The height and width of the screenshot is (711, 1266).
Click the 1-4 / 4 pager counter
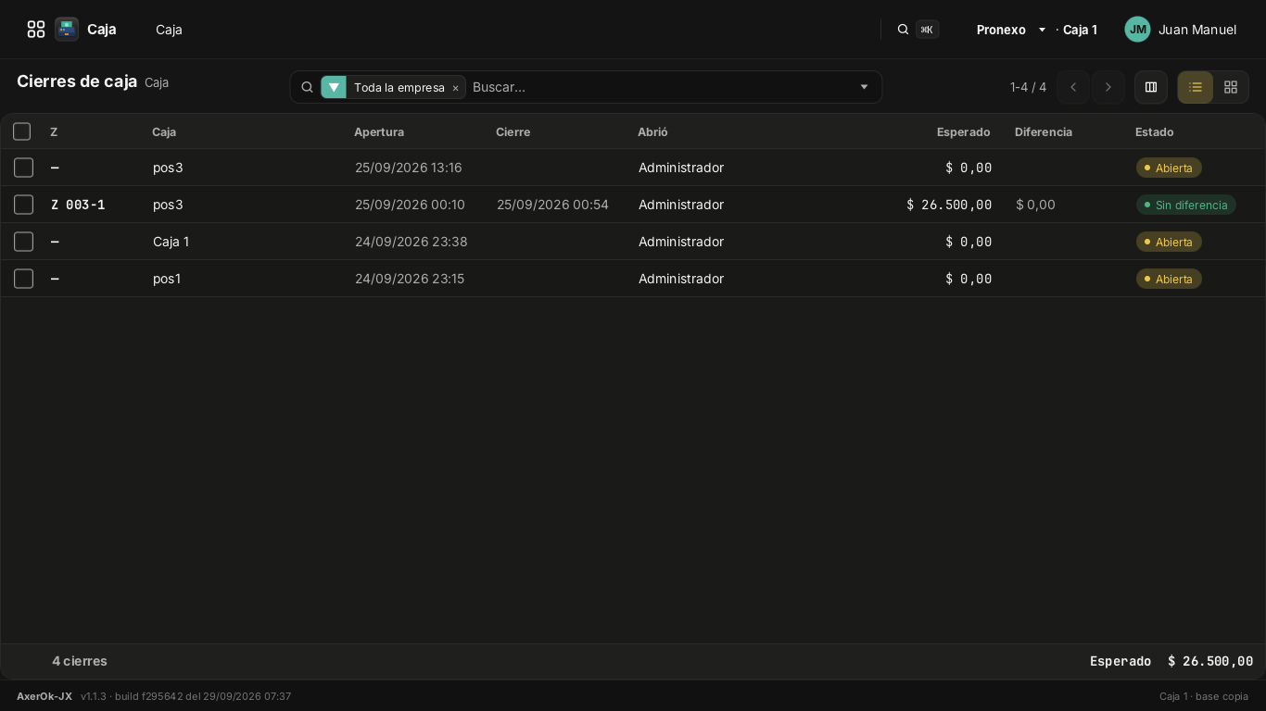coord(1028,87)
